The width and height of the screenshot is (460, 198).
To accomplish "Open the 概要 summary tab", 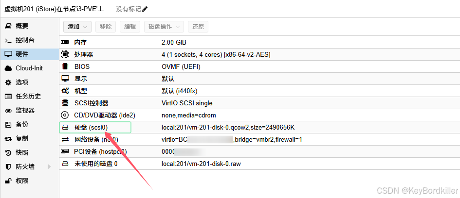I will coord(29,26).
